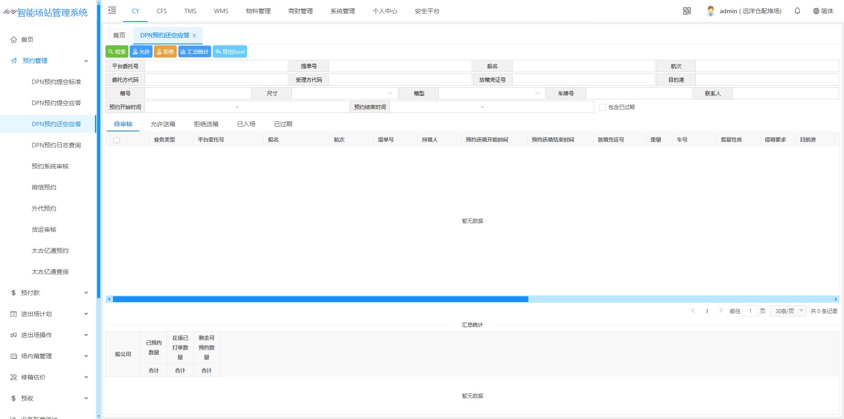This screenshot has width=844, height=419.
Task: Click the 导出Excel button
Action: click(230, 52)
